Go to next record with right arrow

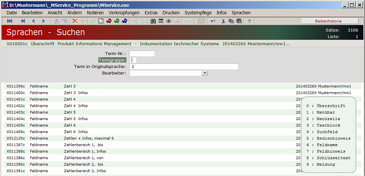pyautogui.click(x=44, y=21)
